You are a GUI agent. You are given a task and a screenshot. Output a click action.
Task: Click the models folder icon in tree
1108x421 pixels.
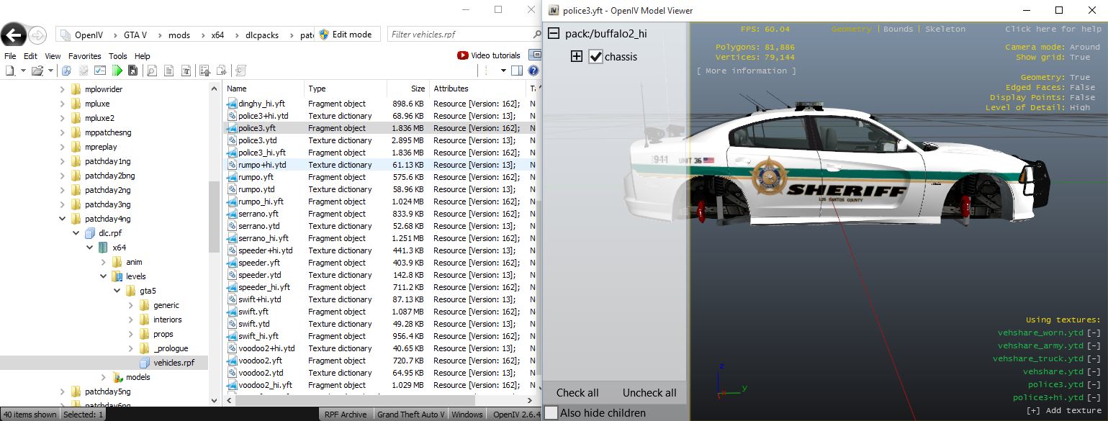point(118,377)
